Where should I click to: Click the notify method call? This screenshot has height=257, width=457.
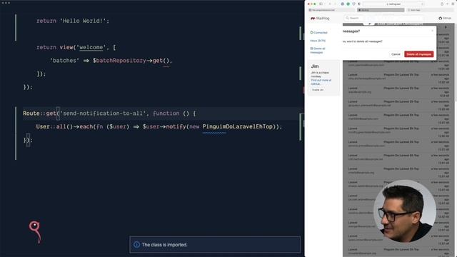point(176,126)
